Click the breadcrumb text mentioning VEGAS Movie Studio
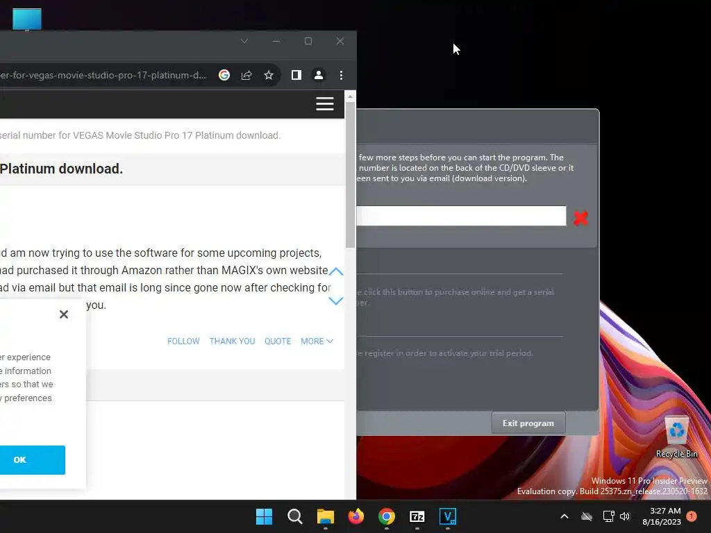 coord(140,135)
